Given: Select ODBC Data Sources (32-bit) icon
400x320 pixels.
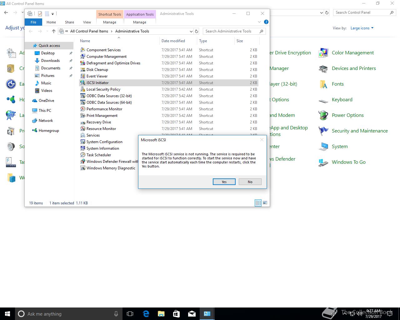Looking at the screenshot, I should click(x=83, y=96).
